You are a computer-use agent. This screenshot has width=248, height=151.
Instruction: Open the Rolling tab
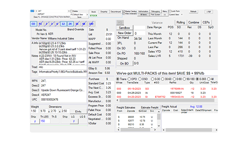point(181,22)
